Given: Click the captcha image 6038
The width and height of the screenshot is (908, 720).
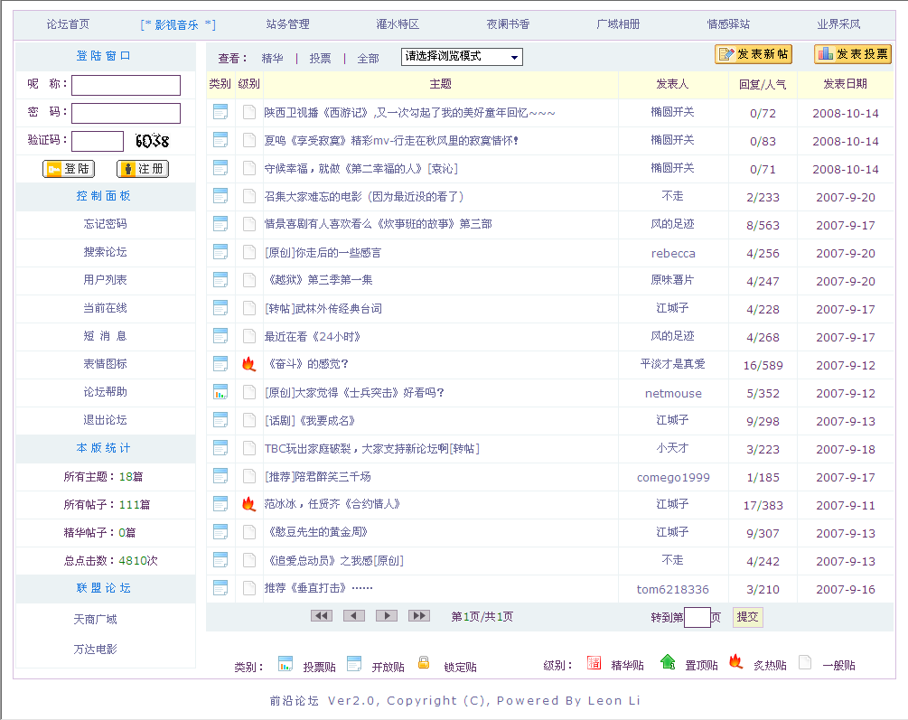Looking at the screenshot, I should 153,141.
